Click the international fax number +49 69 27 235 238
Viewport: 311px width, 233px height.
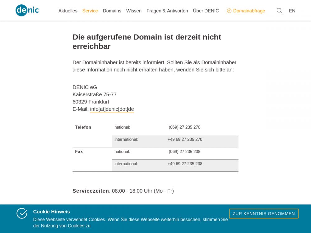(185, 164)
